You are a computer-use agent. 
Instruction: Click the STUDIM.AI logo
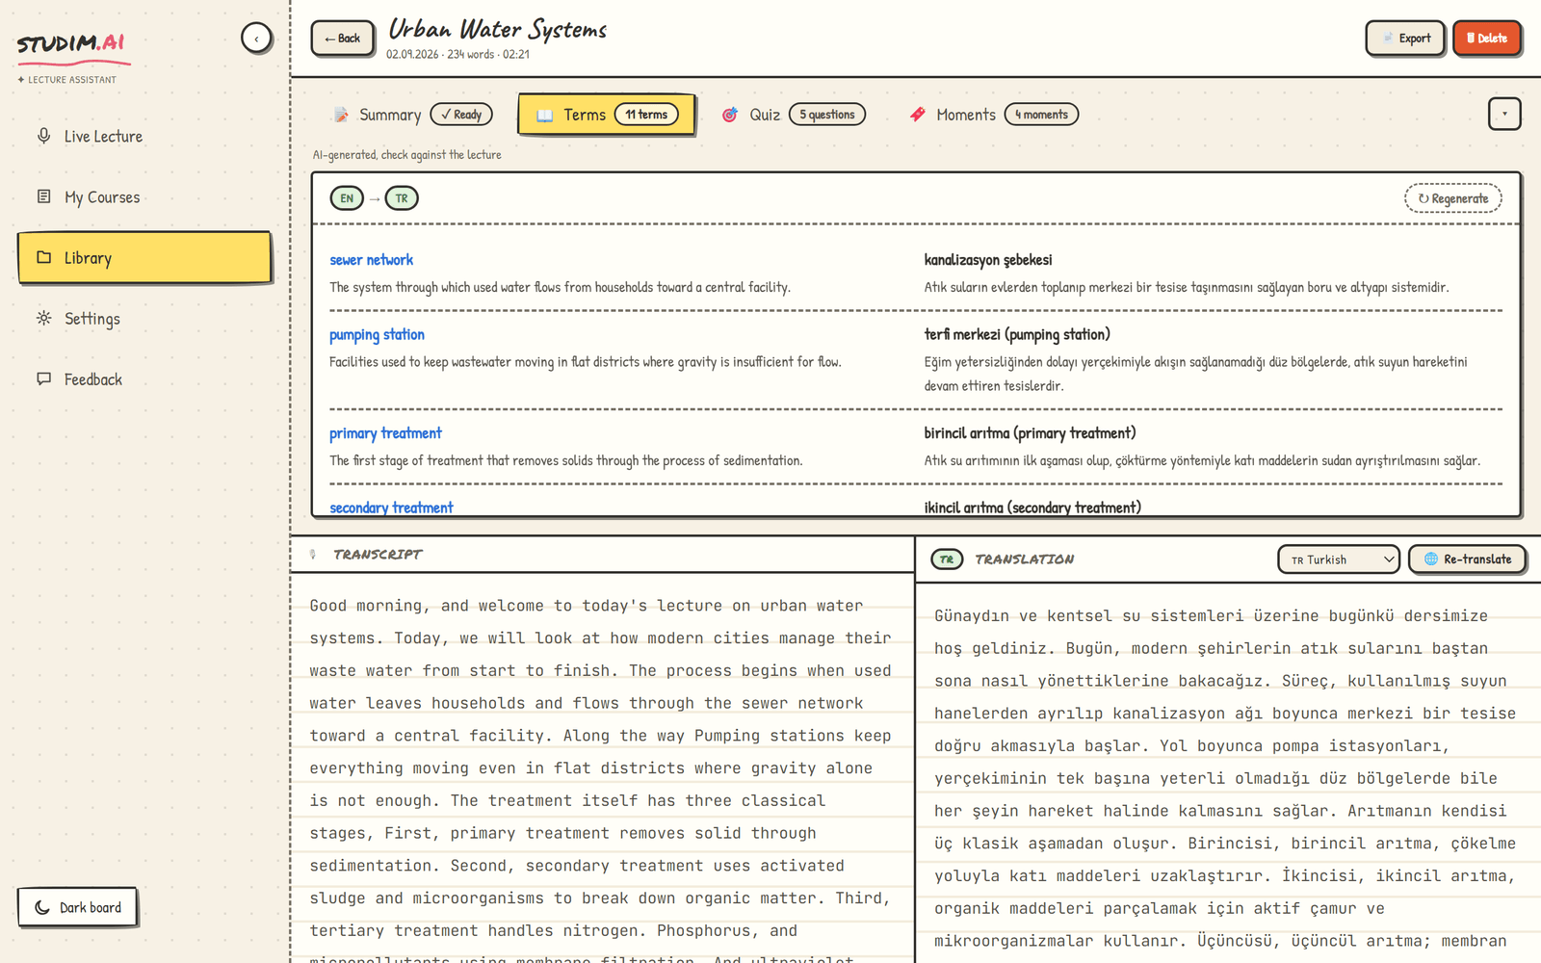point(72,43)
